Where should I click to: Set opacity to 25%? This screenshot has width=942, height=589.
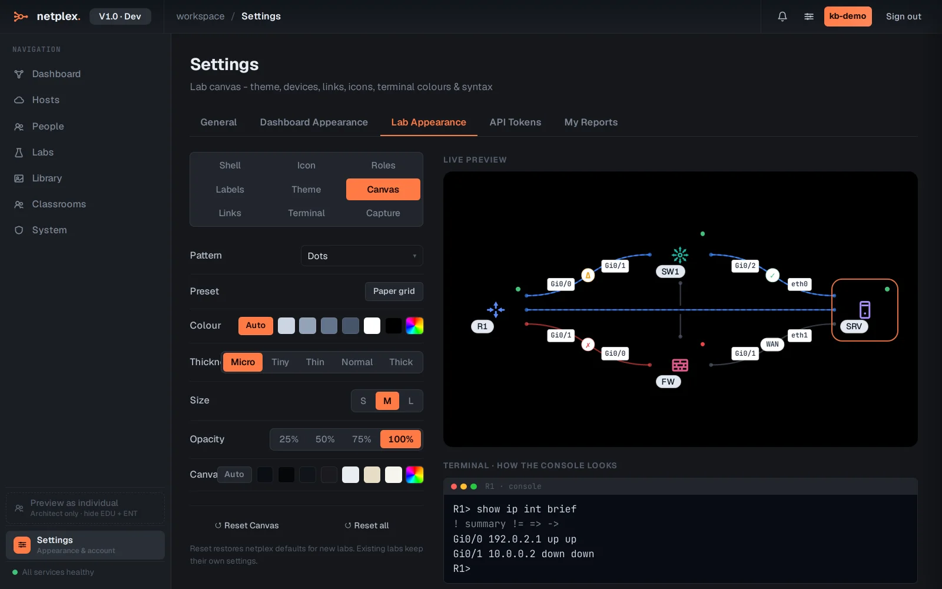[288, 439]
